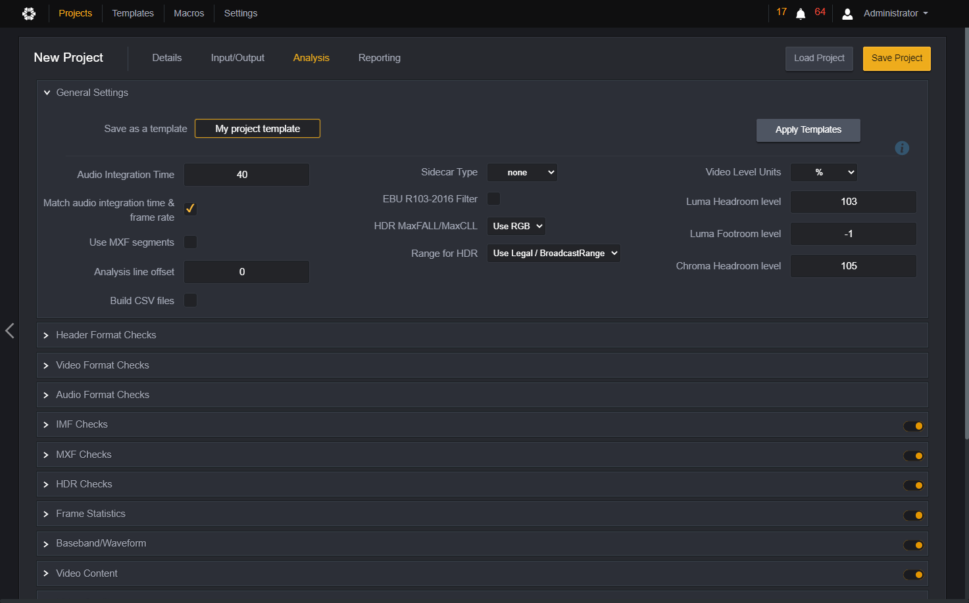Open the Range for HDR dropdown
This screenshot has height=603, width=969.
point(554,253)
